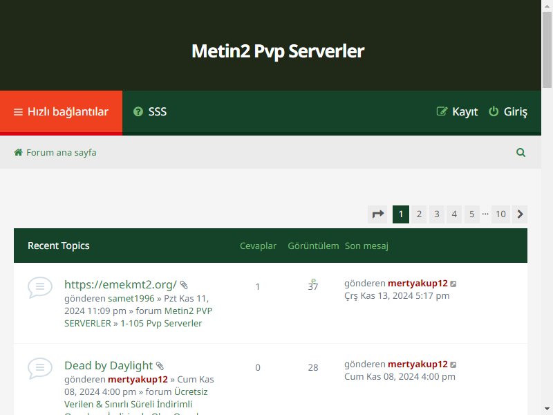Open the https://emekmt2.org/ topic

(120, 284)
